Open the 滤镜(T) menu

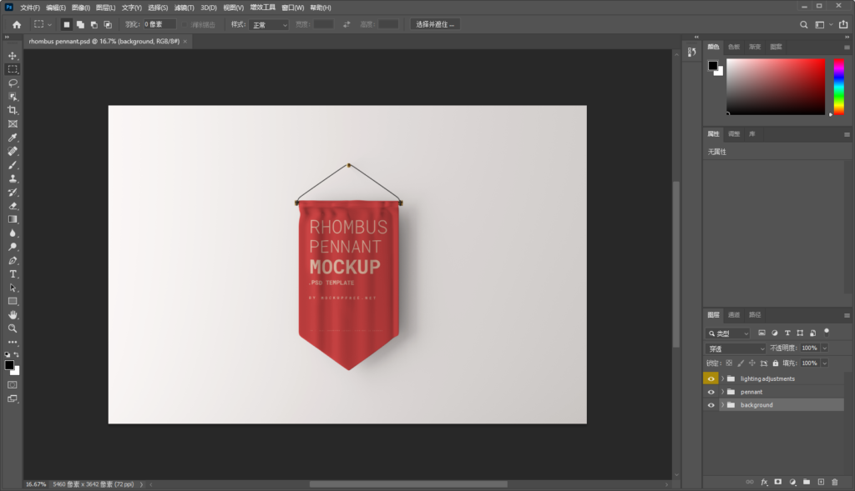click(x=185, y=8)
